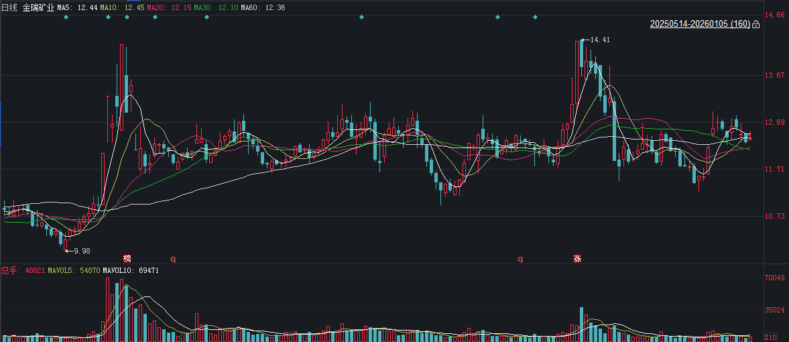Click the 涨 marker icon below the chart

(x=576, y=258)
